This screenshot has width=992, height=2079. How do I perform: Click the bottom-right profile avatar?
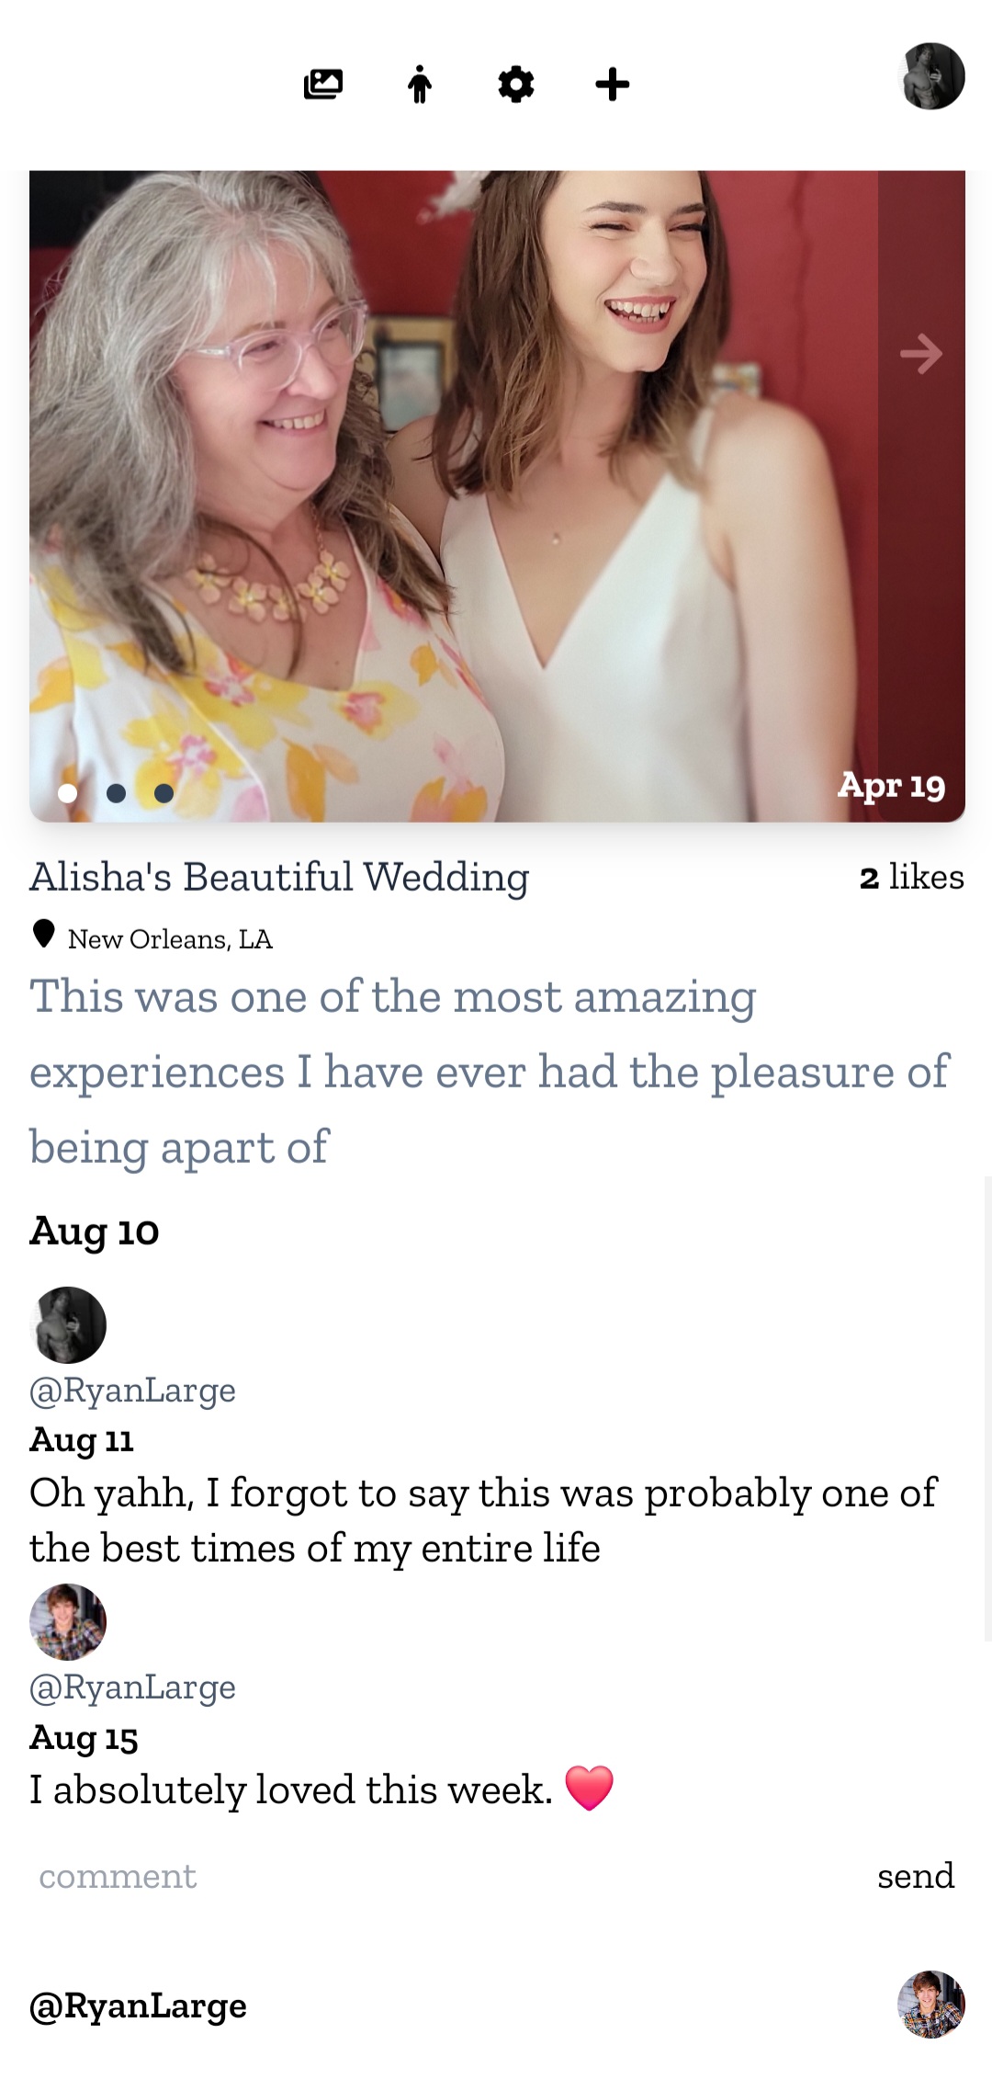931,2005
